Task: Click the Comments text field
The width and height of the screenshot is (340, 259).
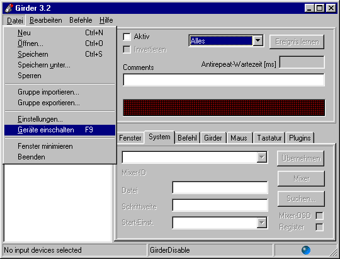Action: [x=224, y=79]
